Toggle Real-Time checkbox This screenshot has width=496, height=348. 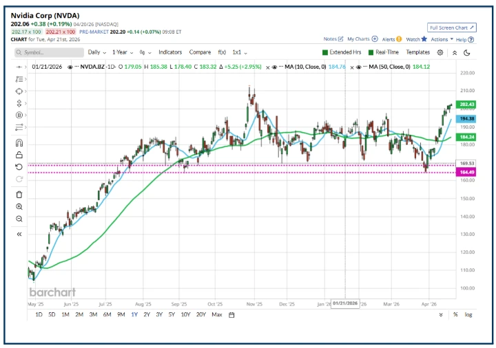371,52
